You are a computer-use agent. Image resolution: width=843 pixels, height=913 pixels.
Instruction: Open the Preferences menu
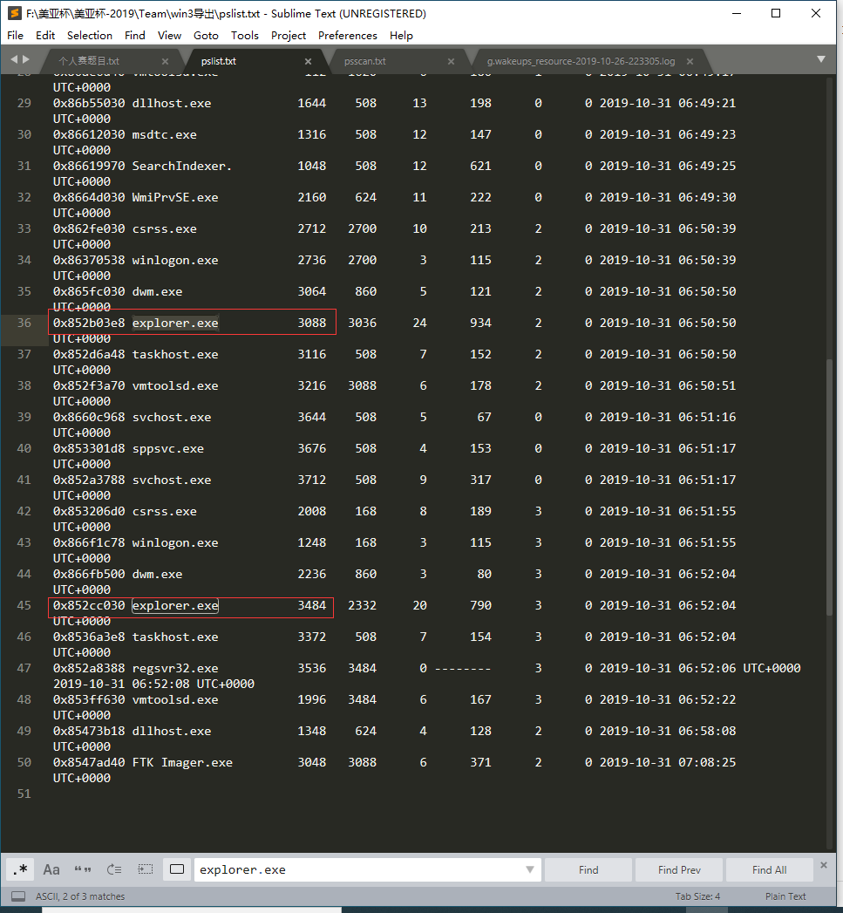[348, 36]
